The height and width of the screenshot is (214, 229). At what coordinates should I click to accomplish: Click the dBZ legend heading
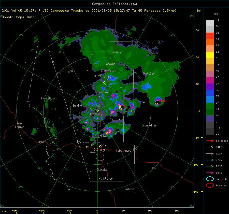pos(216,13)
